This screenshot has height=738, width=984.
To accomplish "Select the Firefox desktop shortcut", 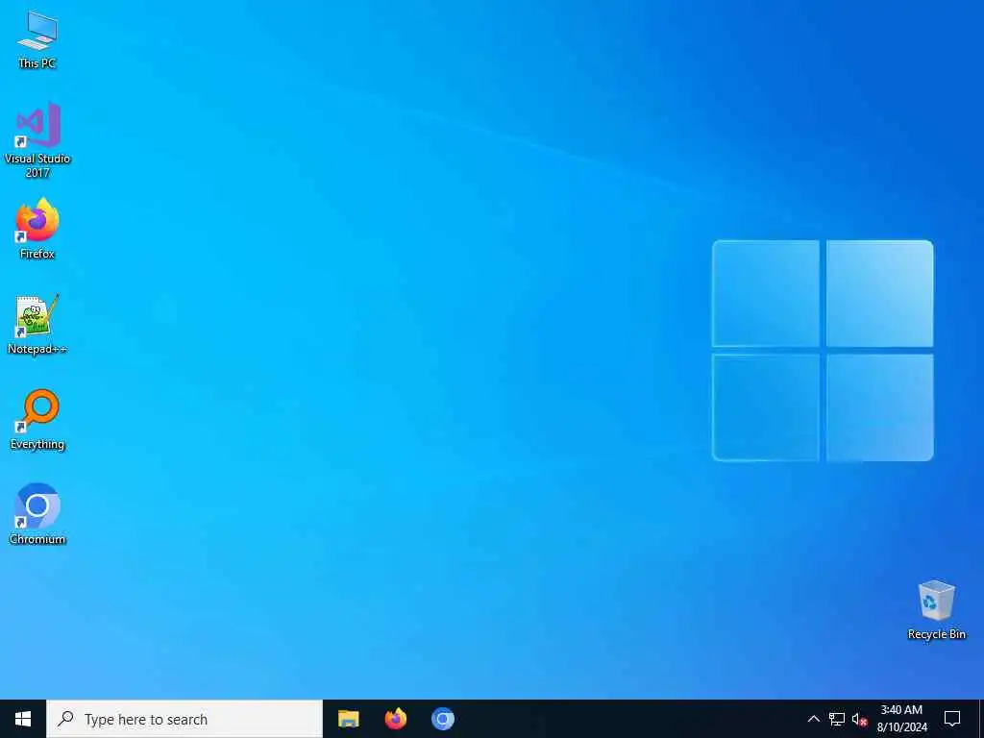I will point(37,229).
